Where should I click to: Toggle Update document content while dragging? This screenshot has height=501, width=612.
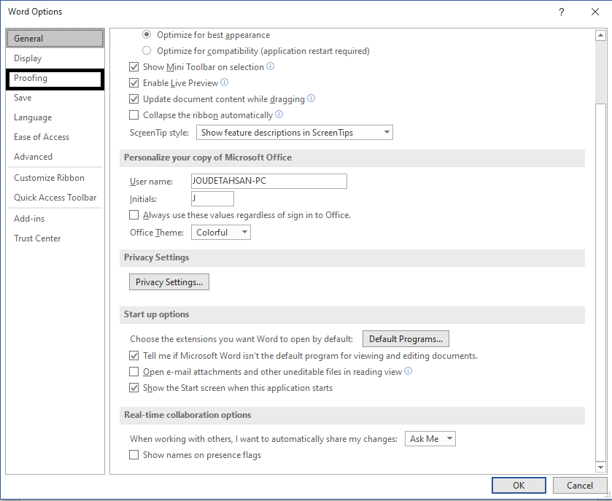[x=134, y=98]
